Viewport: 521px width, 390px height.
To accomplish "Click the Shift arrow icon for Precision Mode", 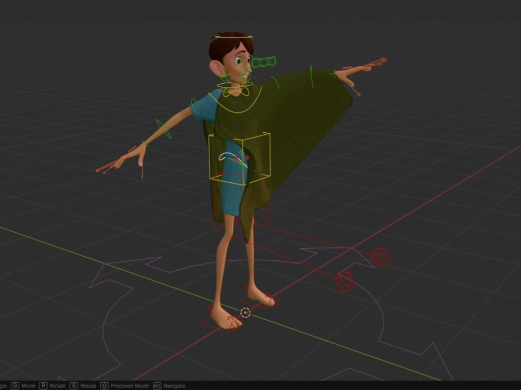I will (x=104, y=386).
